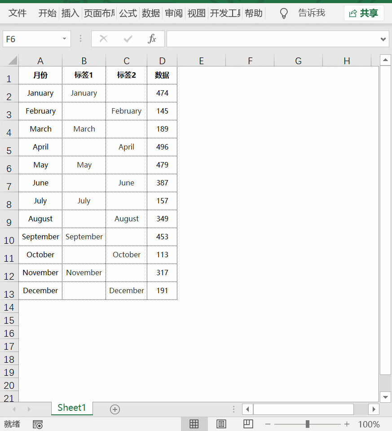Screen dimensions: 392x431
Task: Click inside the formula bar input
Action: click(x=273, y=39)
